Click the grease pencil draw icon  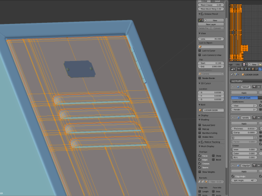[200, 20]
